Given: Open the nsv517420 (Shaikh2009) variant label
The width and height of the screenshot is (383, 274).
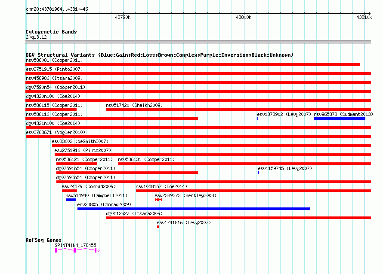Looking at the screenshot, I should 134,105.
